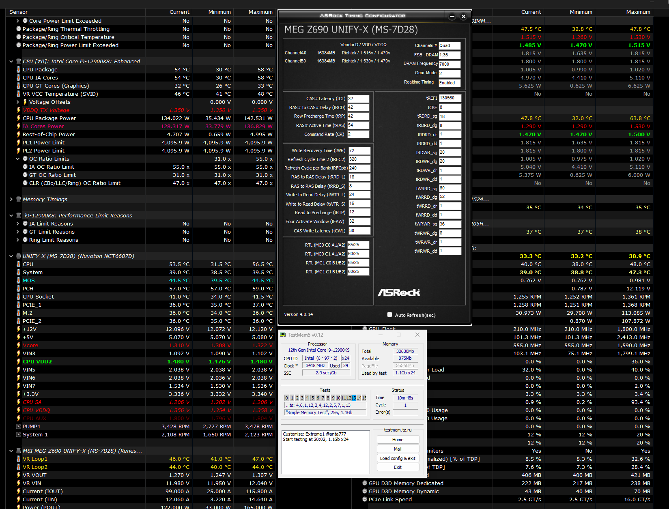Screen dimensions: 669x509
Task: Collapse the CPU [#0] Intel Core i9-12900KS group
Action: pyautogui.click(x=11, y=61)
